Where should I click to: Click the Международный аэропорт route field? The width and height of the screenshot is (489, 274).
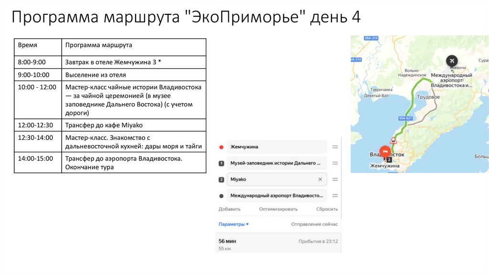[x=276, y=196]
